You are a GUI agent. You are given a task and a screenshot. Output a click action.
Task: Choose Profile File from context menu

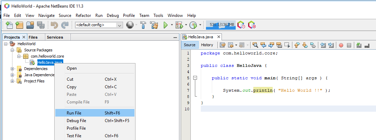click(x=95, y=128)
